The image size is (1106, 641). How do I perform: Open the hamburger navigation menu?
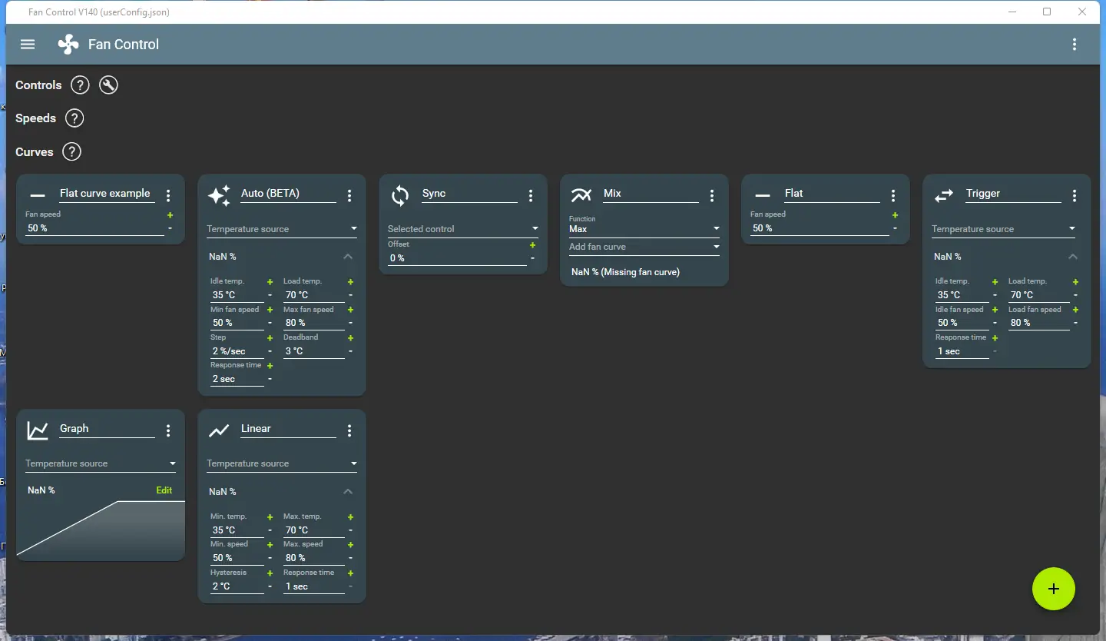coord(28,44)
